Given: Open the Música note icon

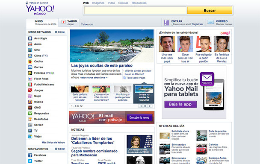Looking at the screenshot, I should [x=30, y=102].
